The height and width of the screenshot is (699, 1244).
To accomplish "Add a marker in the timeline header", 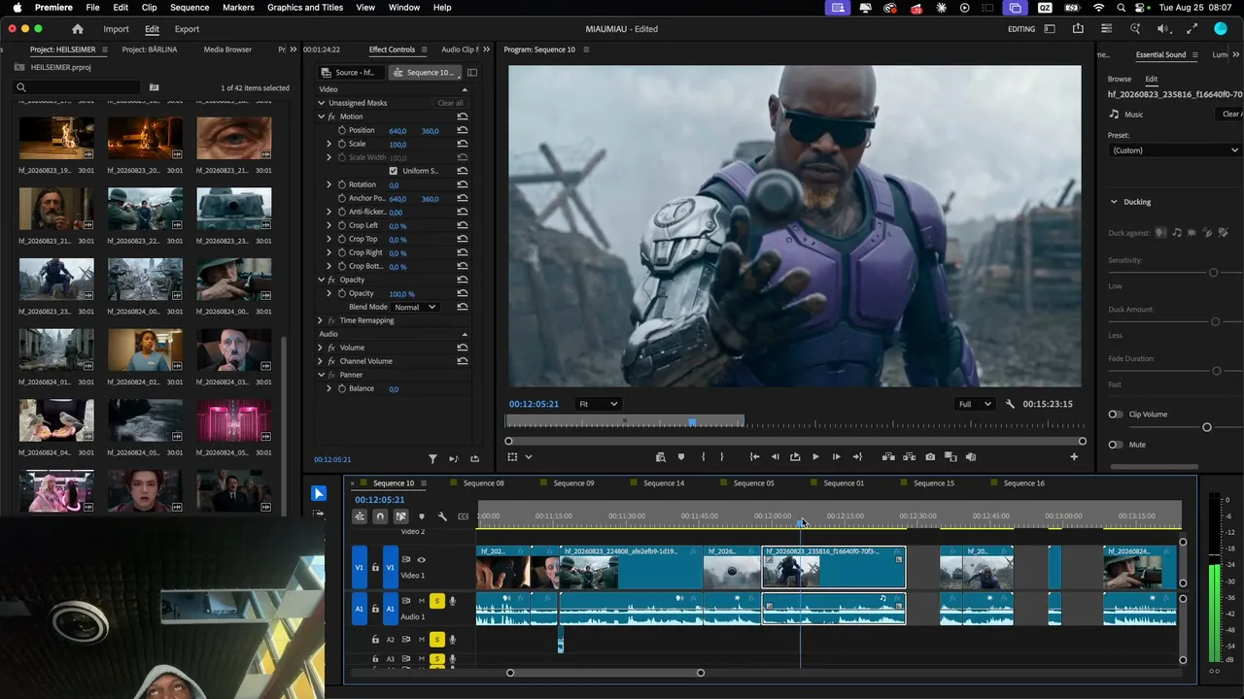I will point(422,516).
